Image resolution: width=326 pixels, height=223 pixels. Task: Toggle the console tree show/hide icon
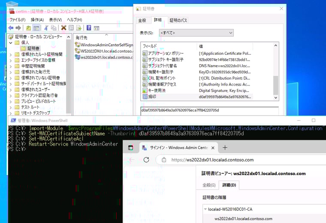coord(36,27)
